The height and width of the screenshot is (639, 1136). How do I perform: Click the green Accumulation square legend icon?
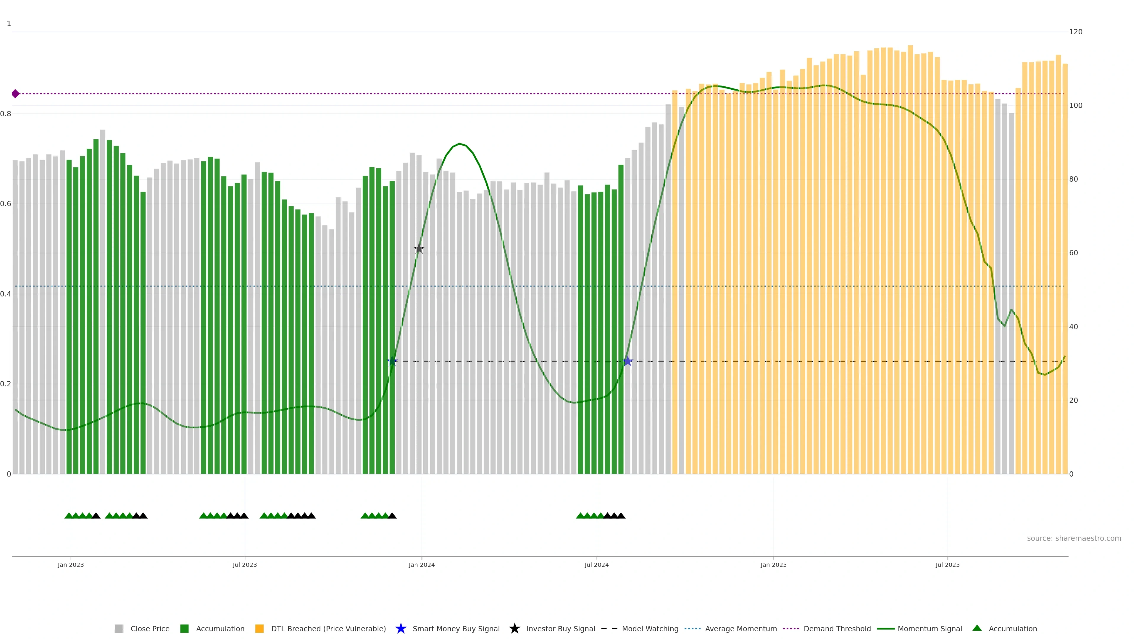tap(184, 628)
